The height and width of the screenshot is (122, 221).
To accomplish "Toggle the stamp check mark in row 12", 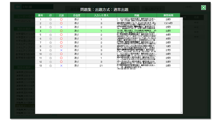I will tap(50, 62).
